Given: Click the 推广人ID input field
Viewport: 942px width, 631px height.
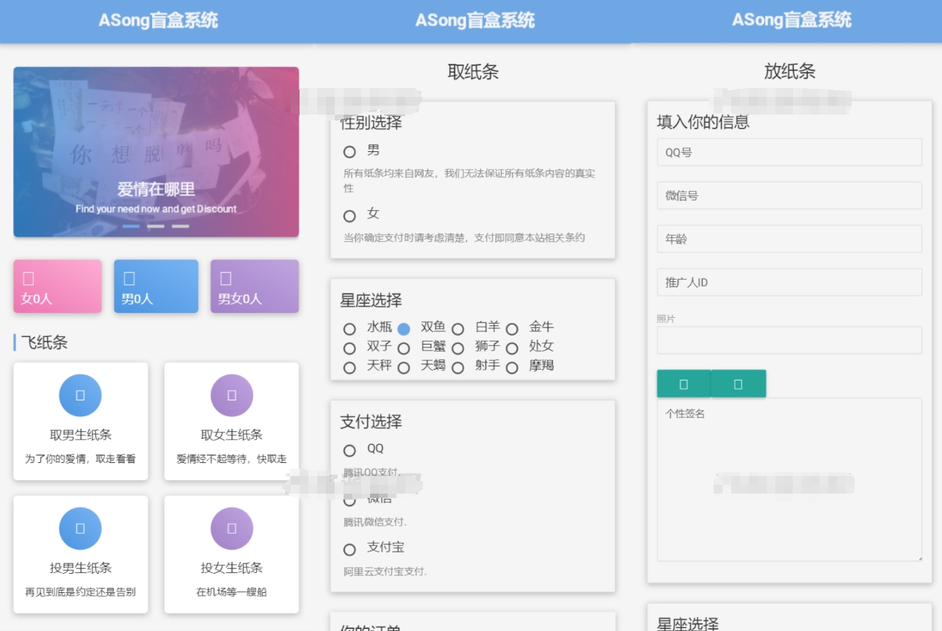Looking at the screenshot, I should click(789, 282).
